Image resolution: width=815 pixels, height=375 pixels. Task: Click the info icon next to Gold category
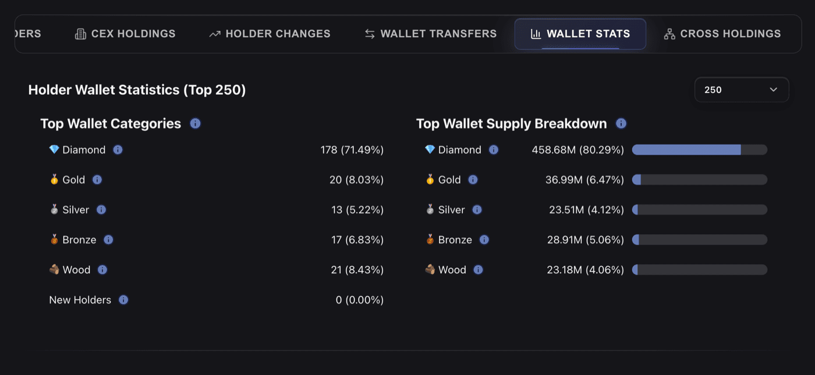pyautogui.click(x=97, y=180)
